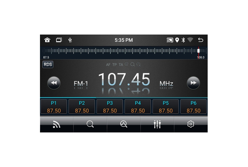Select preset P4 87.50

pyautogui.click(x=138, y=107)
